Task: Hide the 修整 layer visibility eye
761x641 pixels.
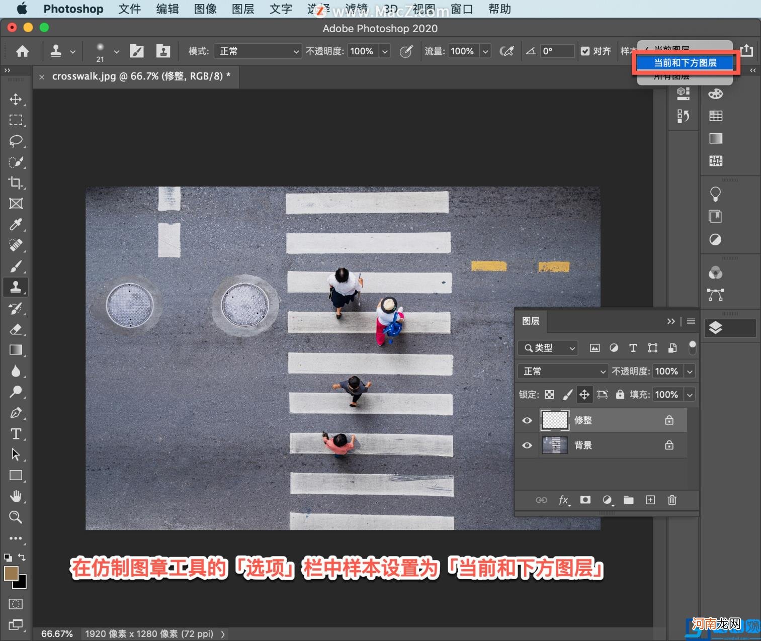Action: (x=527, y=420)
